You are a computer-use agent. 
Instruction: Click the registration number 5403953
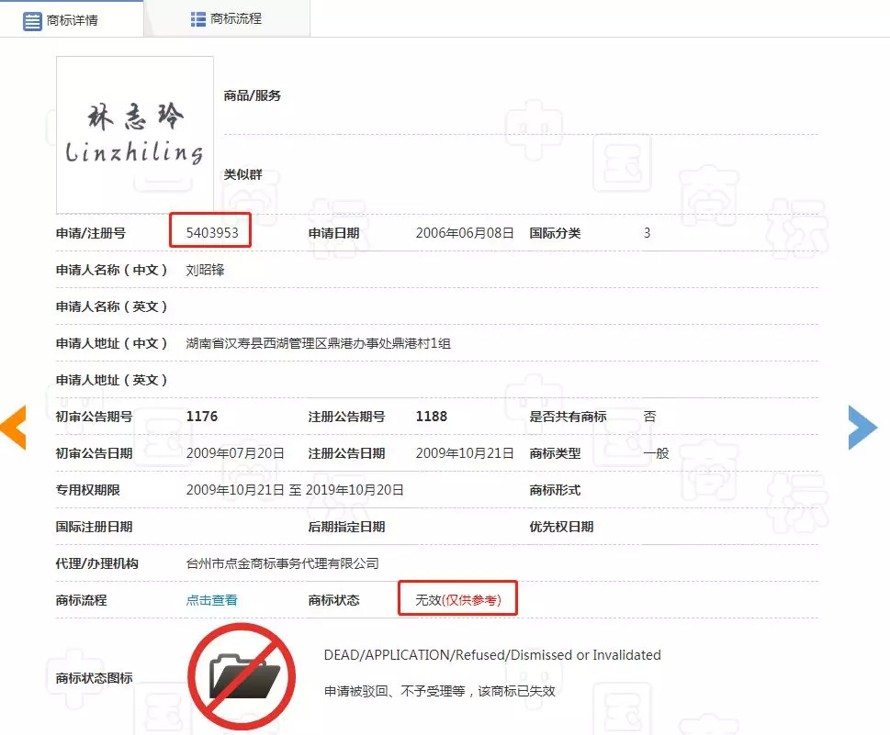pos(212,233)
